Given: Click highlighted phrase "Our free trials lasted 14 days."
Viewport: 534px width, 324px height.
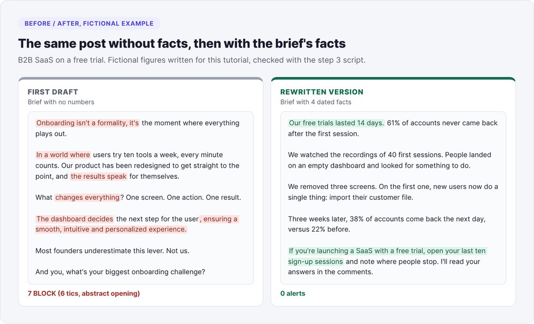Looking at the screenshot, I should click(336, 123).
